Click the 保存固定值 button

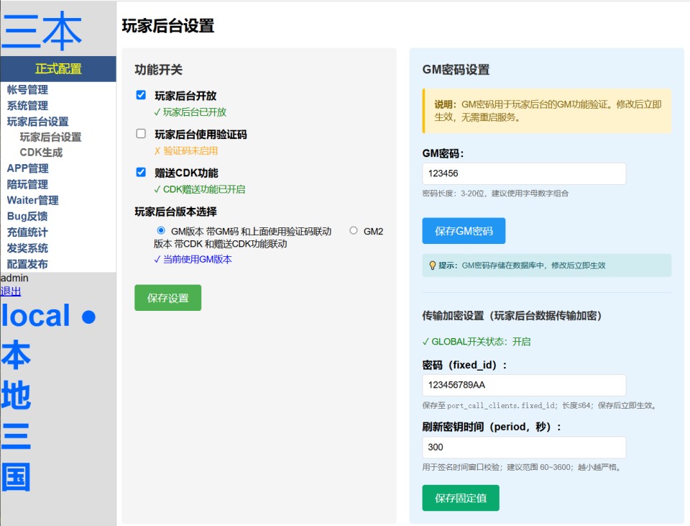pos(460,498)
